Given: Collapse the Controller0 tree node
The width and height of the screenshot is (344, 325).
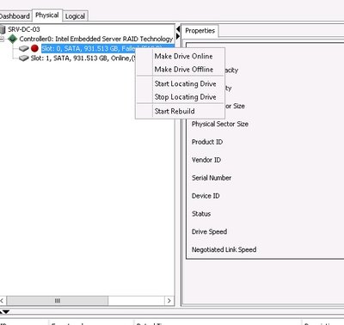Looking at the screenshot, I should [x=2, y=39].
